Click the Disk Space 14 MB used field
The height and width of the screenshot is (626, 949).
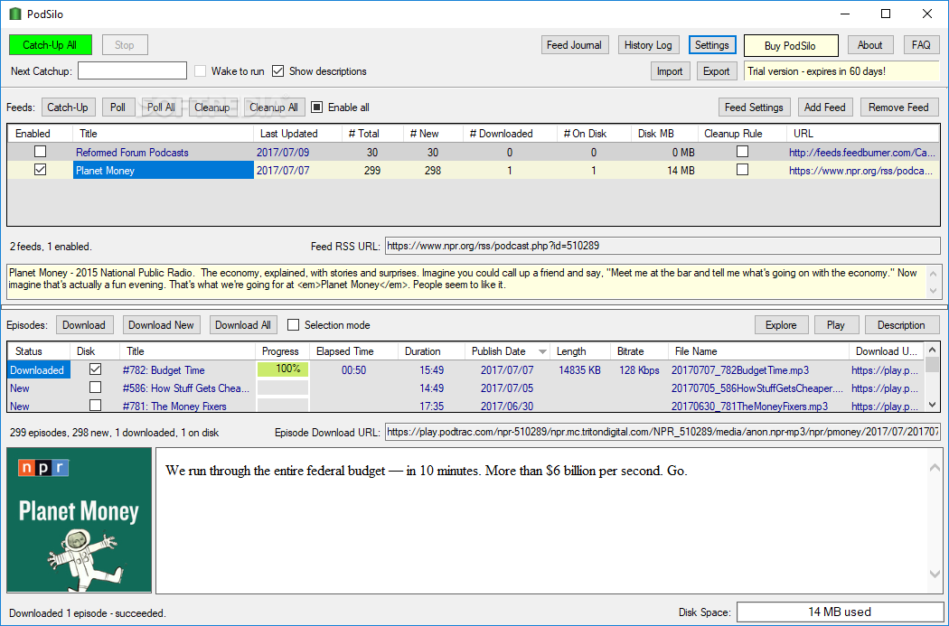pyautogui.click(x=840, y=612)
